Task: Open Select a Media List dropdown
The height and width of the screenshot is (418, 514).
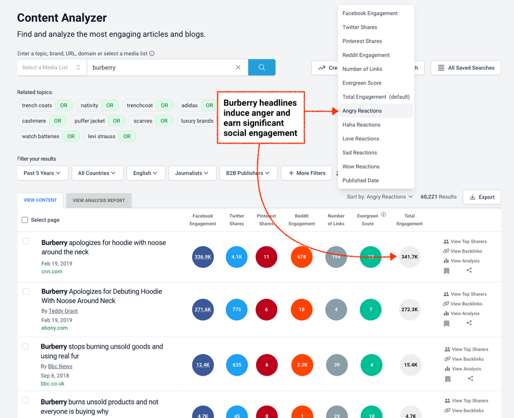Action: tap(51, 68)
